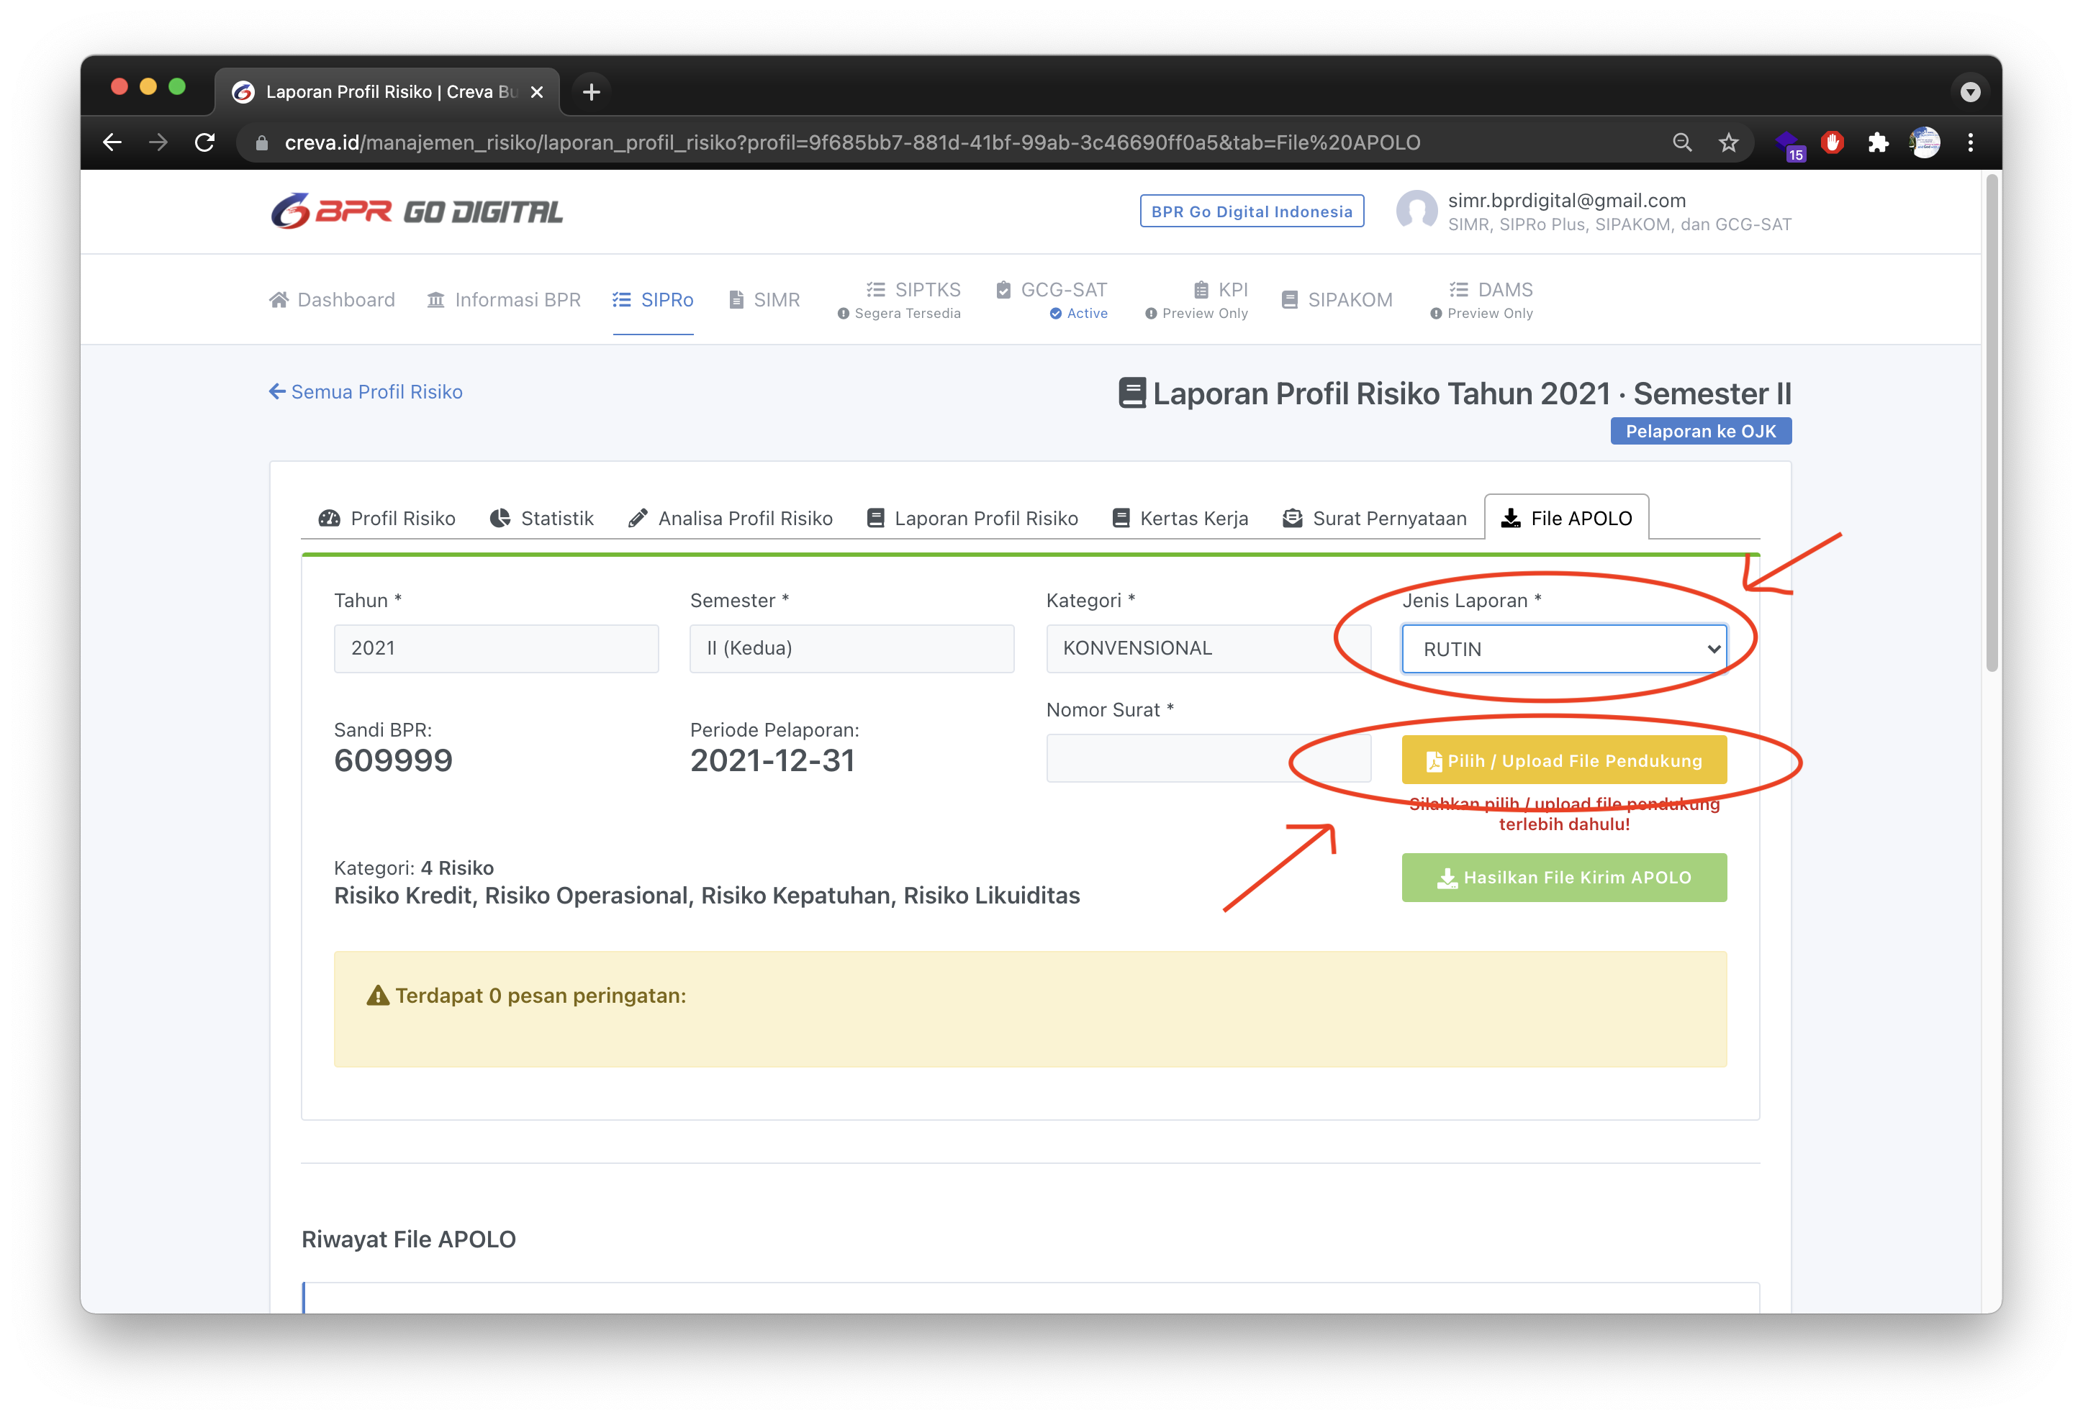The width and height of the screenshot is (2083, 1420).
Task: Click Pilih / Upload File Pendukung button
Action: pyautogui.click(x=1564, y=760)
